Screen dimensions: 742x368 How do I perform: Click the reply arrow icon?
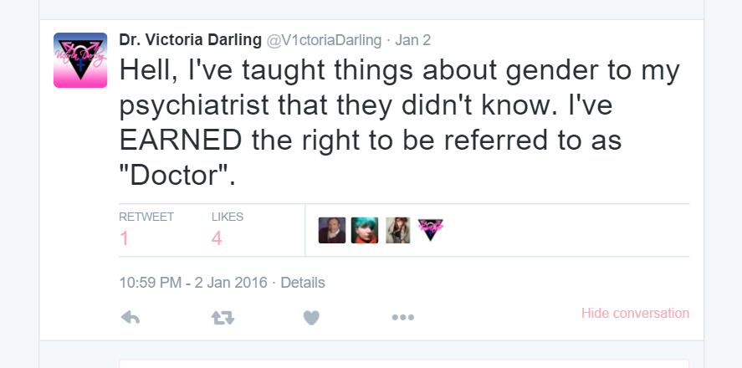click(x=130, y=317)
